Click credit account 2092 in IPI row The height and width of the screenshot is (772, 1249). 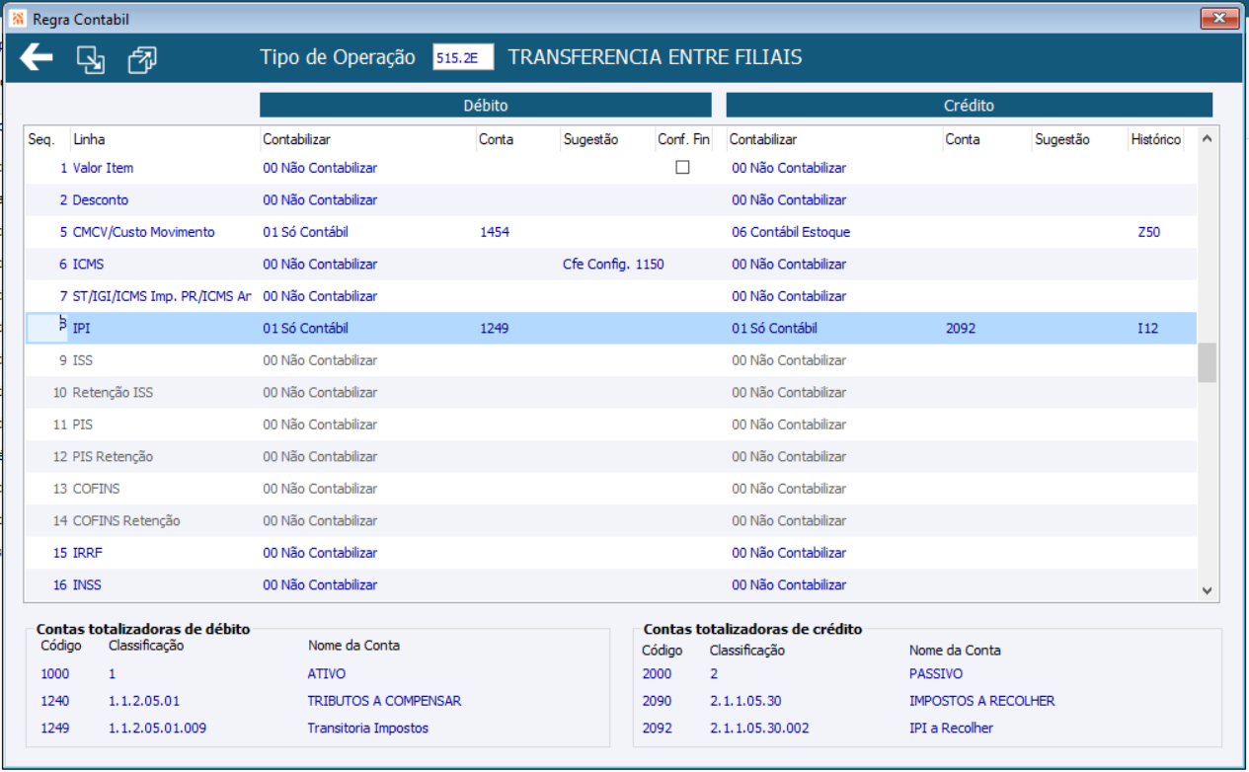tap(961, 328)
